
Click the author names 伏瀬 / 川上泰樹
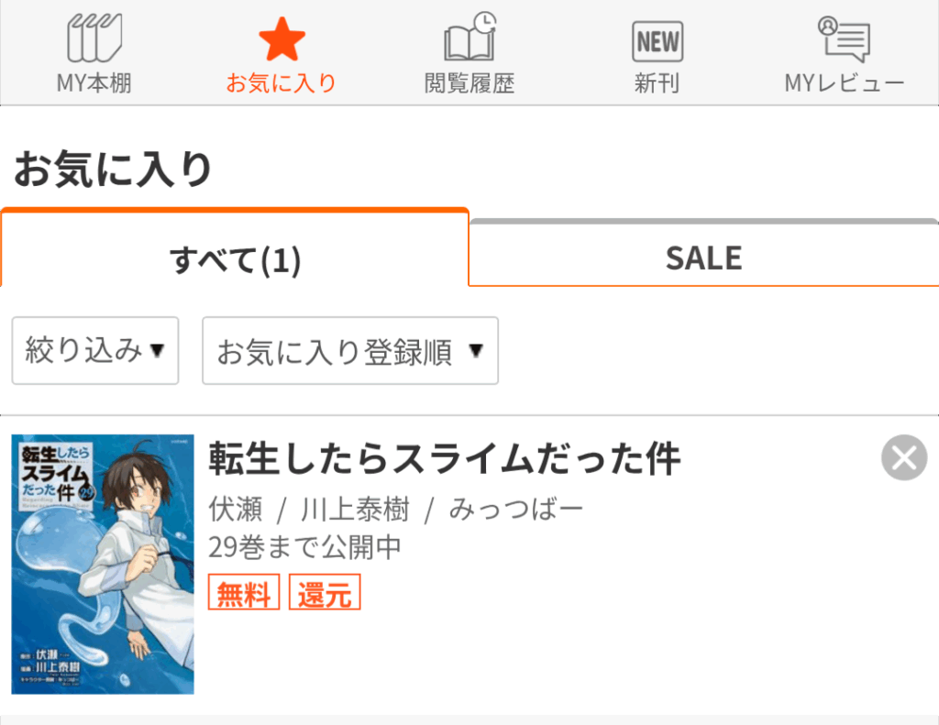pos(309,510)
